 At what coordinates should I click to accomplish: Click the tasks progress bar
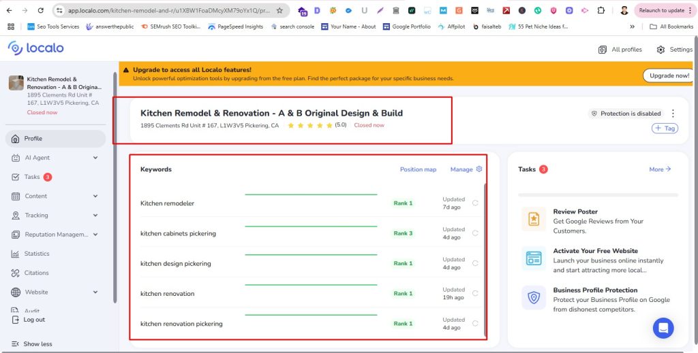pos(598,195)
